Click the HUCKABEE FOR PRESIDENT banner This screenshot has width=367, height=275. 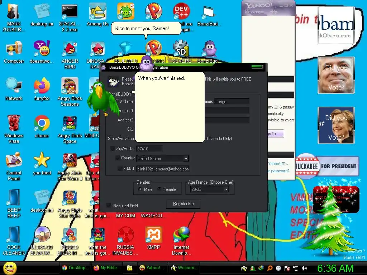(327, 166)
